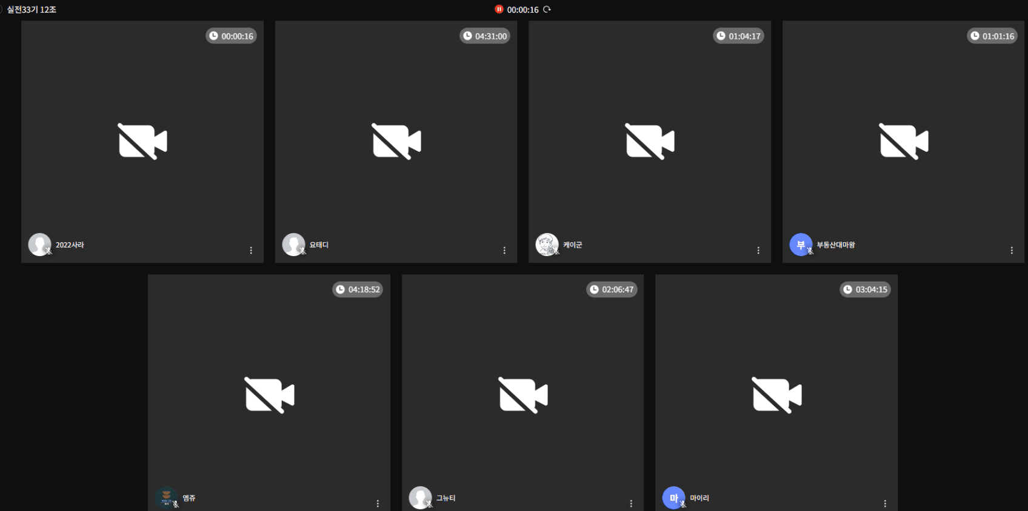Click the 01:01:16 timer badge
Image resolution: width=1028 pixels, height=511 pixels.
click(x=992, y=36)
